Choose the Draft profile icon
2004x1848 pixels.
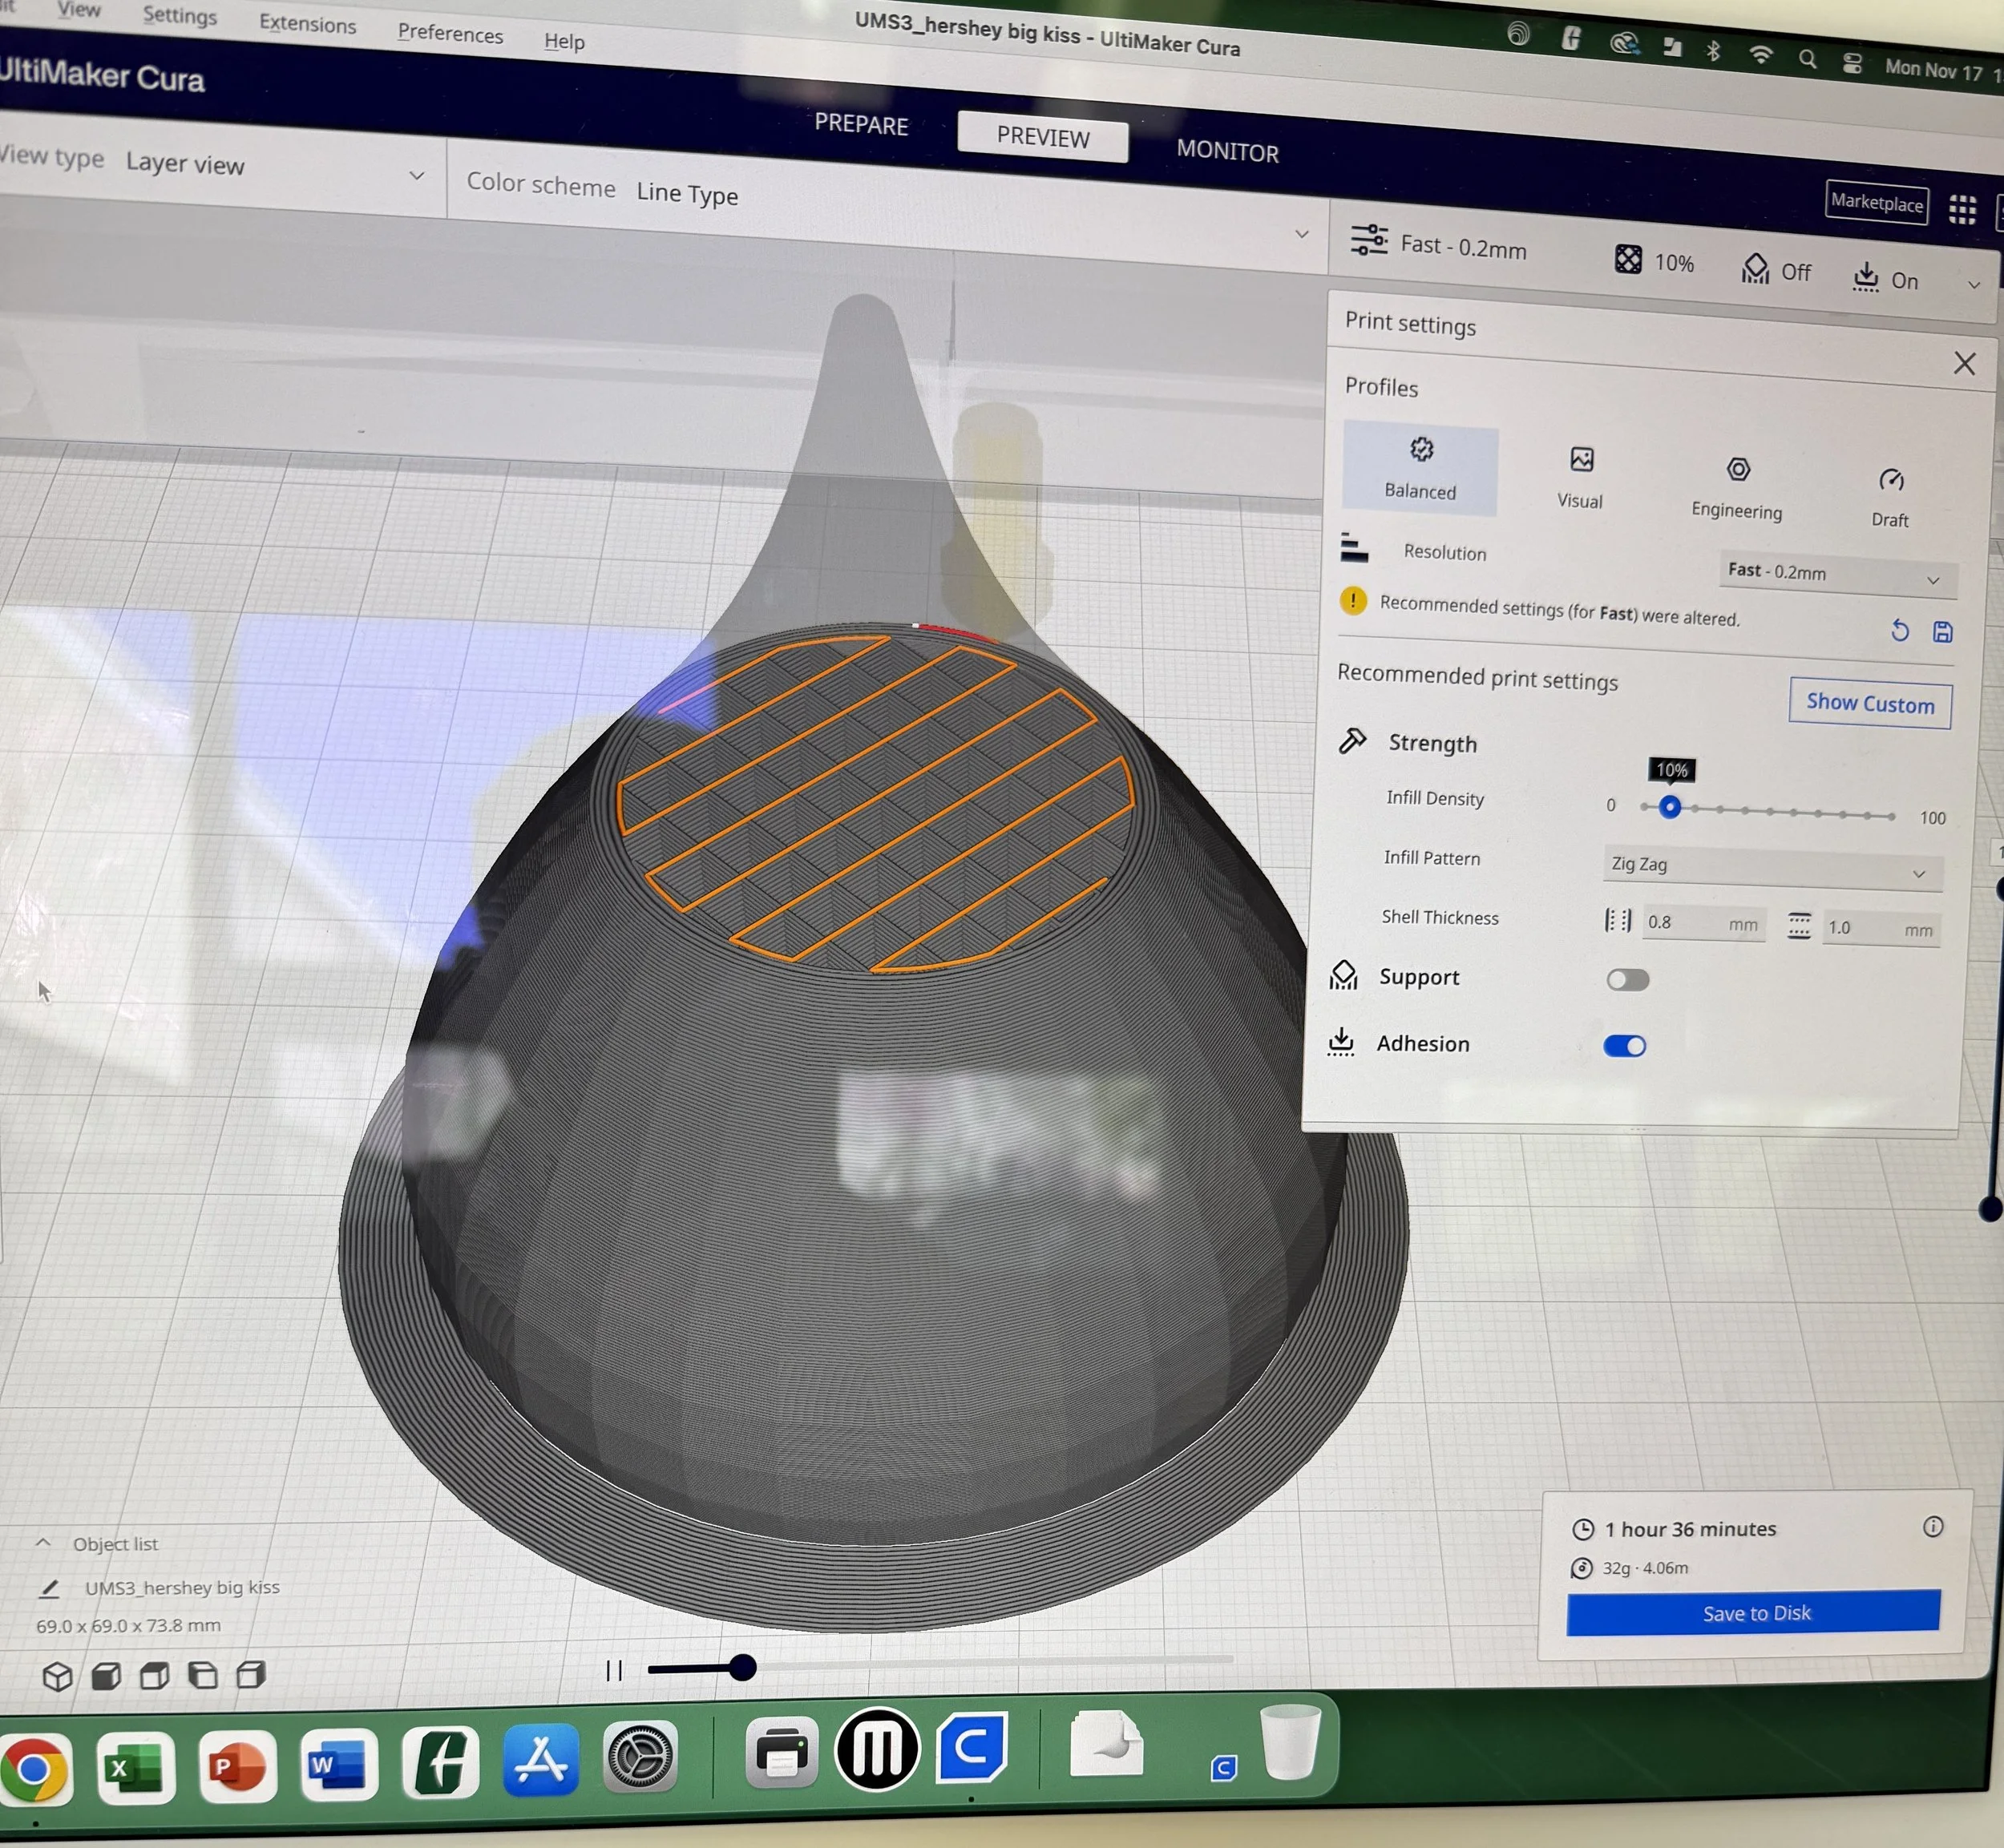pyautogui.click(x=1890, y=481)
